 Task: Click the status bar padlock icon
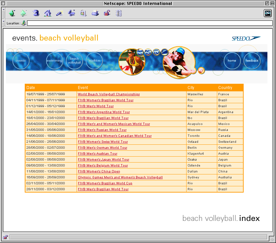[5, 237]
